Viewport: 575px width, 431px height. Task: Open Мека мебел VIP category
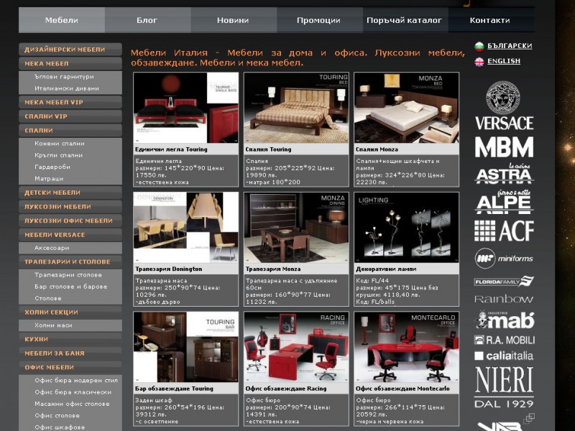(70, 102)
